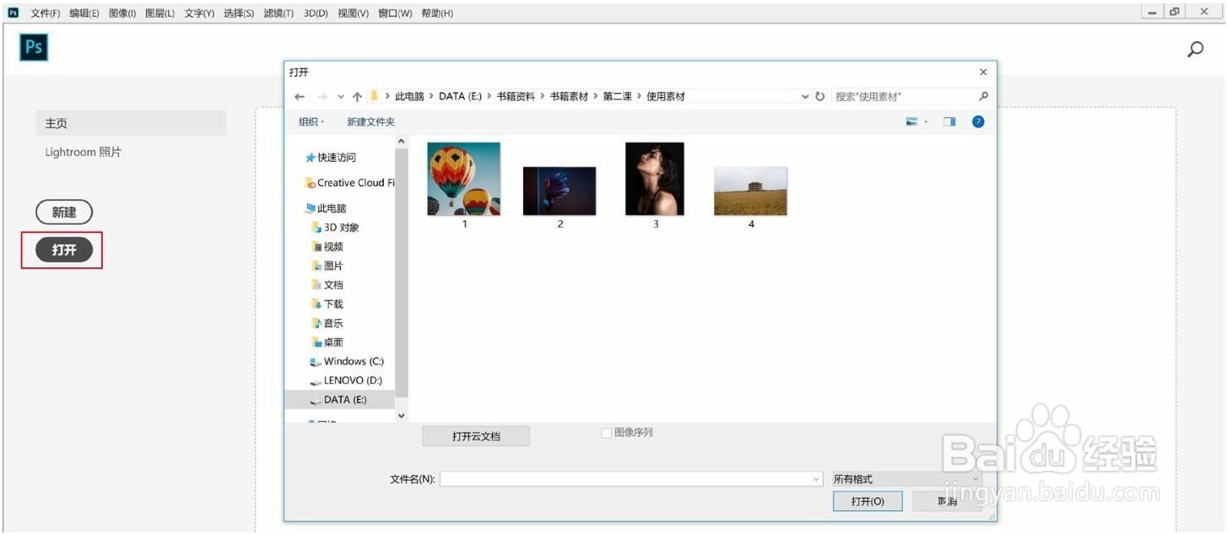This screenshot has height=534, width=1227.
Task: Open the 文字(Y) menu
Action: point(199,13)
